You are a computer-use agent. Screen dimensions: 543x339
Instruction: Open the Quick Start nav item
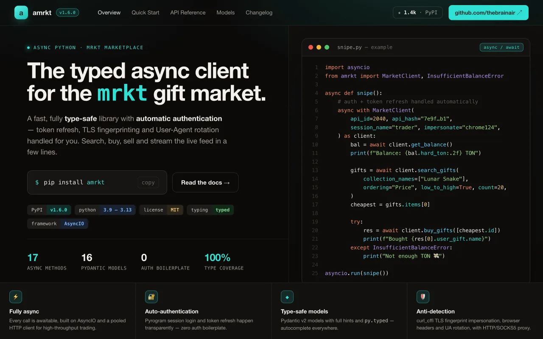coord(146,13)
